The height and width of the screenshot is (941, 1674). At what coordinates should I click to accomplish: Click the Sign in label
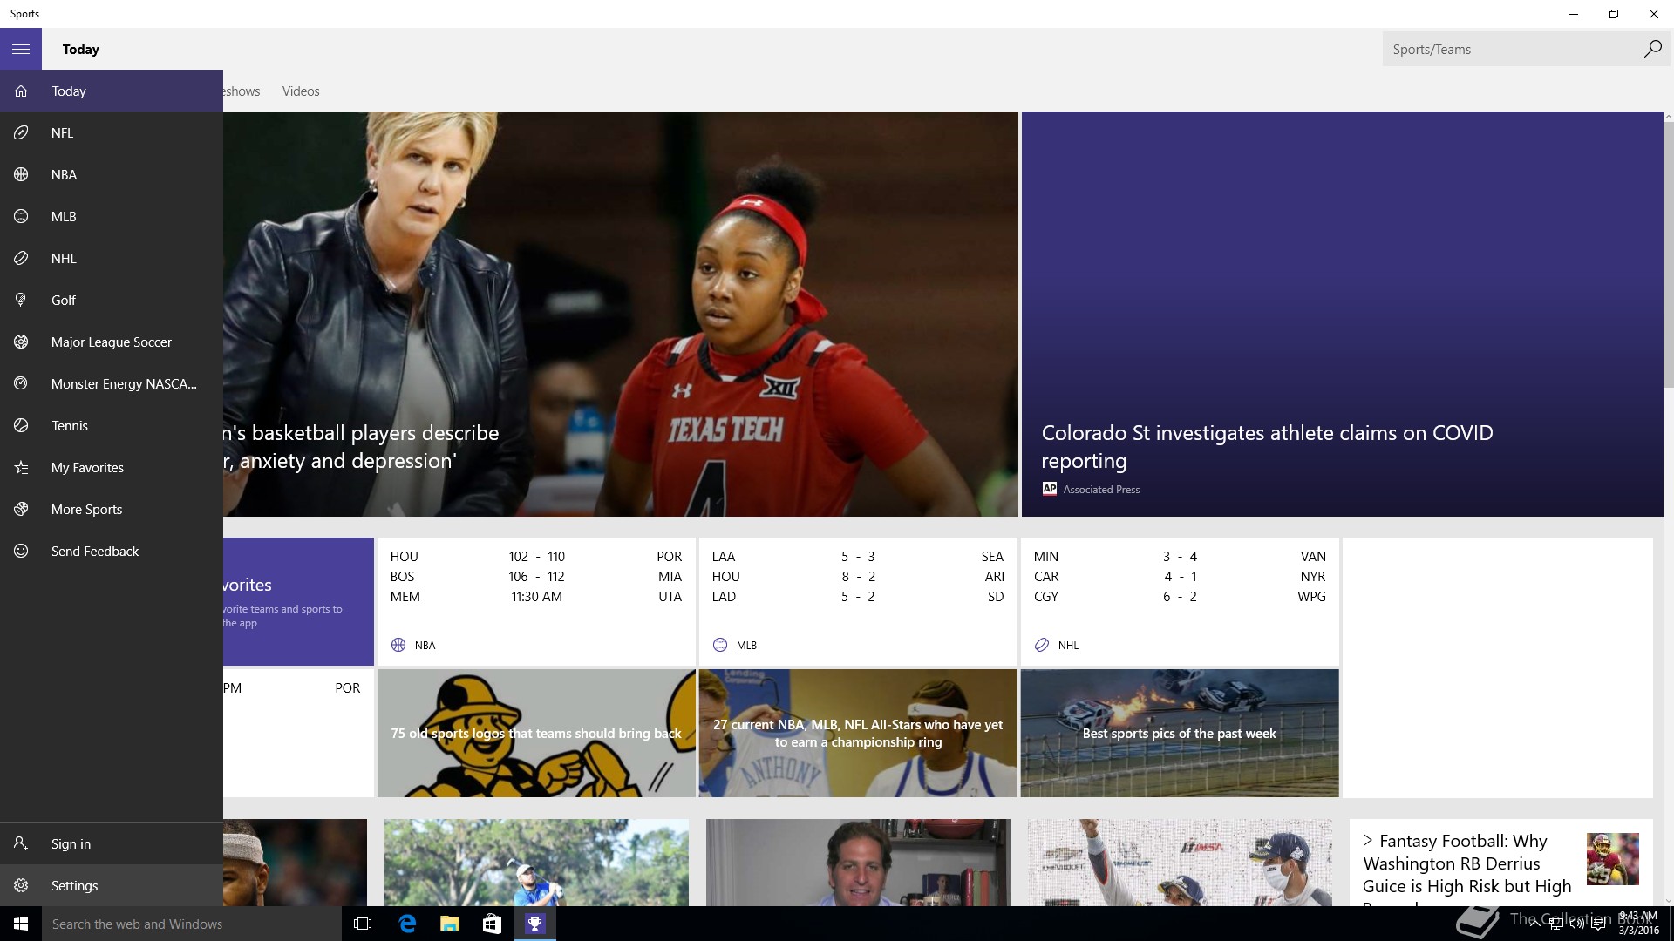71,843
